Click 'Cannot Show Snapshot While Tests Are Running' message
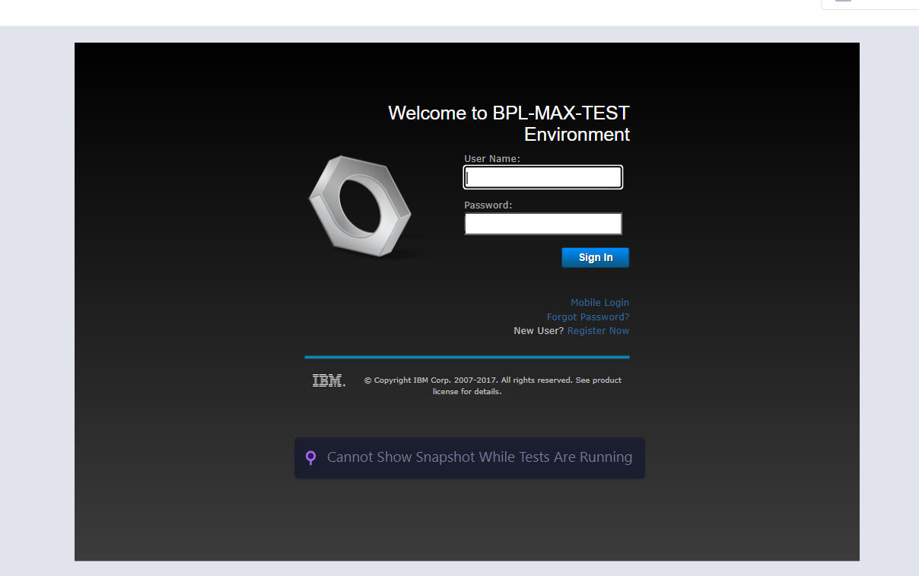 [x=479, y=457]
